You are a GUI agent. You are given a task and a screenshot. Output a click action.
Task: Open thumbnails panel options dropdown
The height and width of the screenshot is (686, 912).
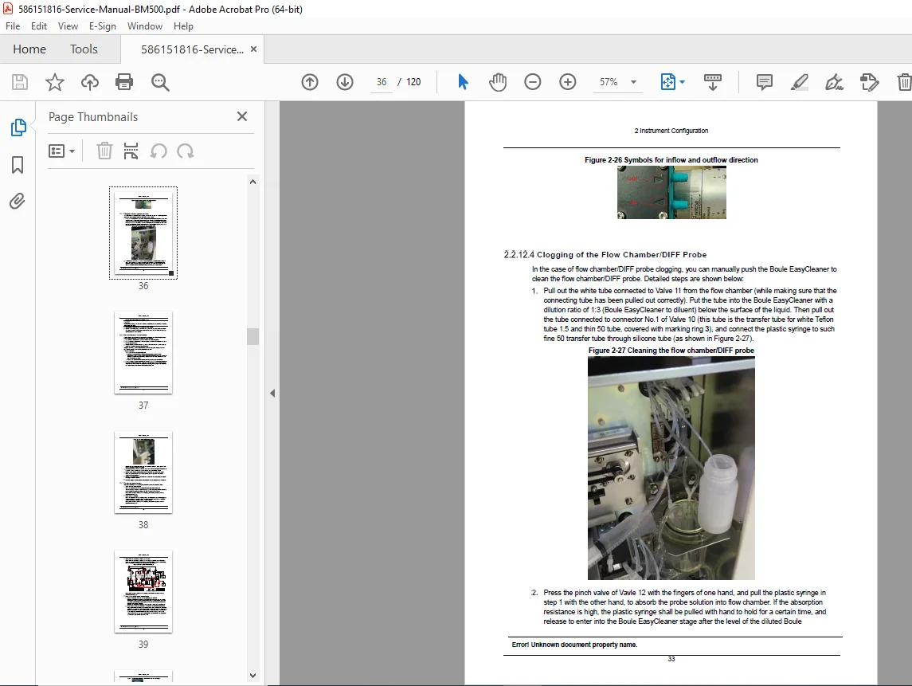tap(61, 151)
